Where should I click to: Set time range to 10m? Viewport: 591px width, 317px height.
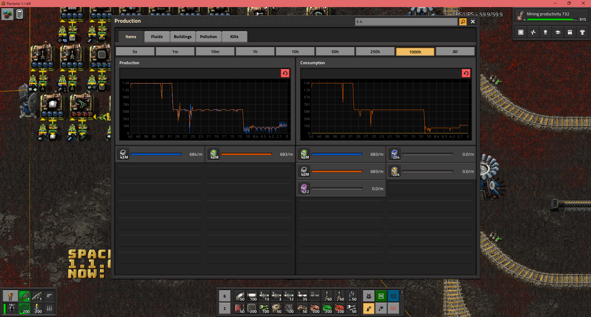tap(215, 52)
